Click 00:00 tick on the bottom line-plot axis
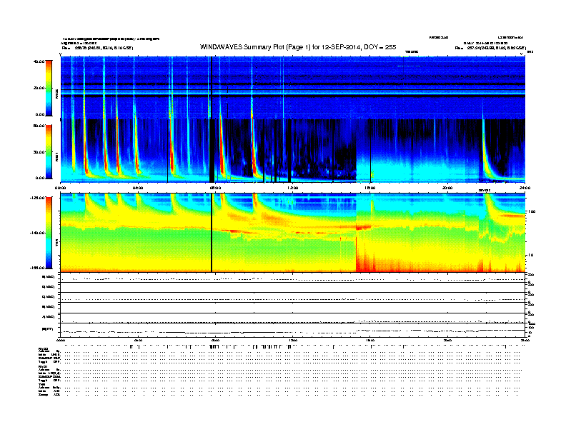The width and height of the screenshot is (566, 437). (x=60, y=340)
